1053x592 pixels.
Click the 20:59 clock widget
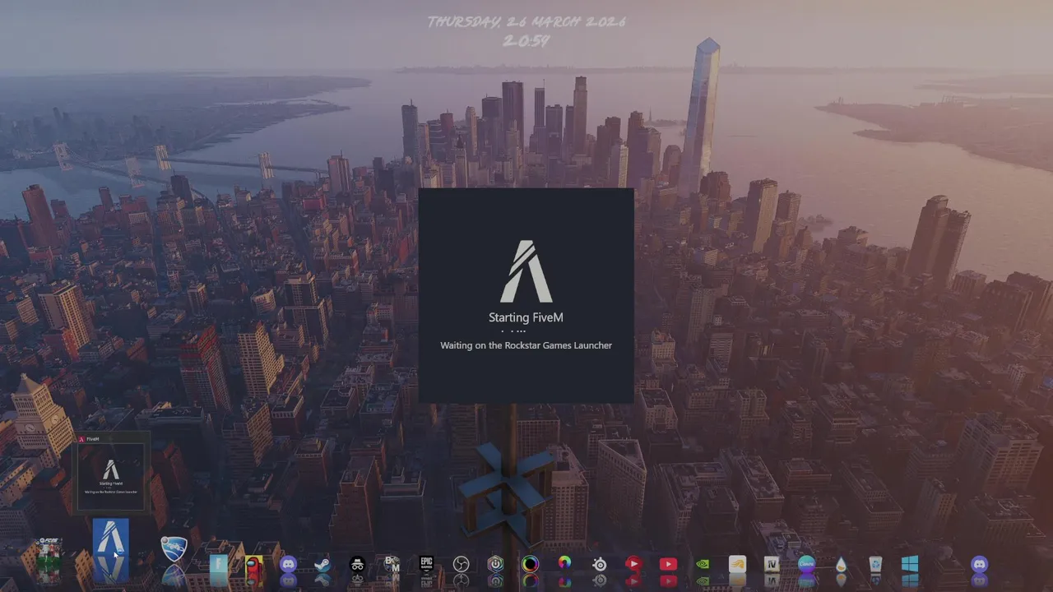(x=526, y=40)
